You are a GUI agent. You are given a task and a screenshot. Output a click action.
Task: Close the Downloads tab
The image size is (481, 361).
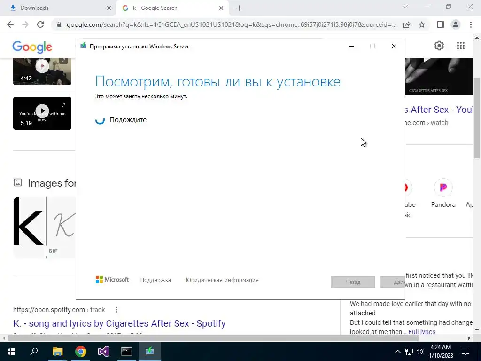(x=109, y=8)
